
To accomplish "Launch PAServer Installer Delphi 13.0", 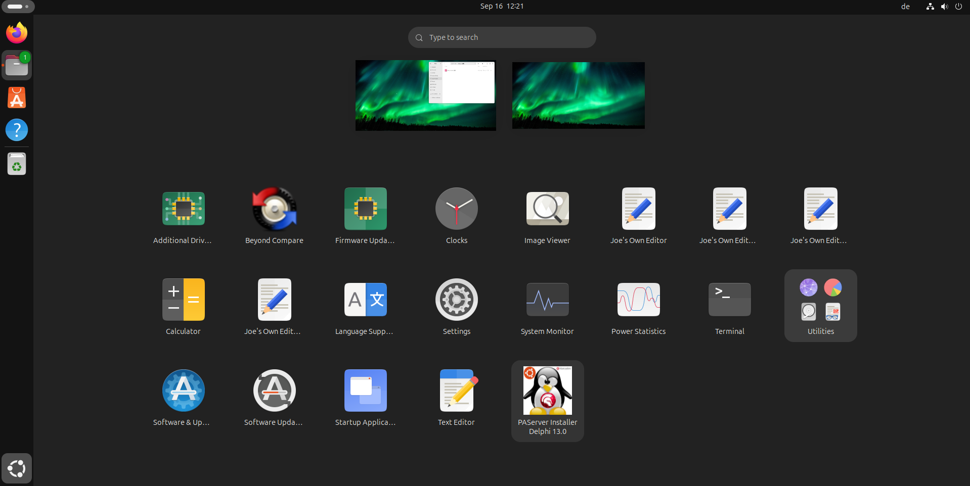I will 547,391.
